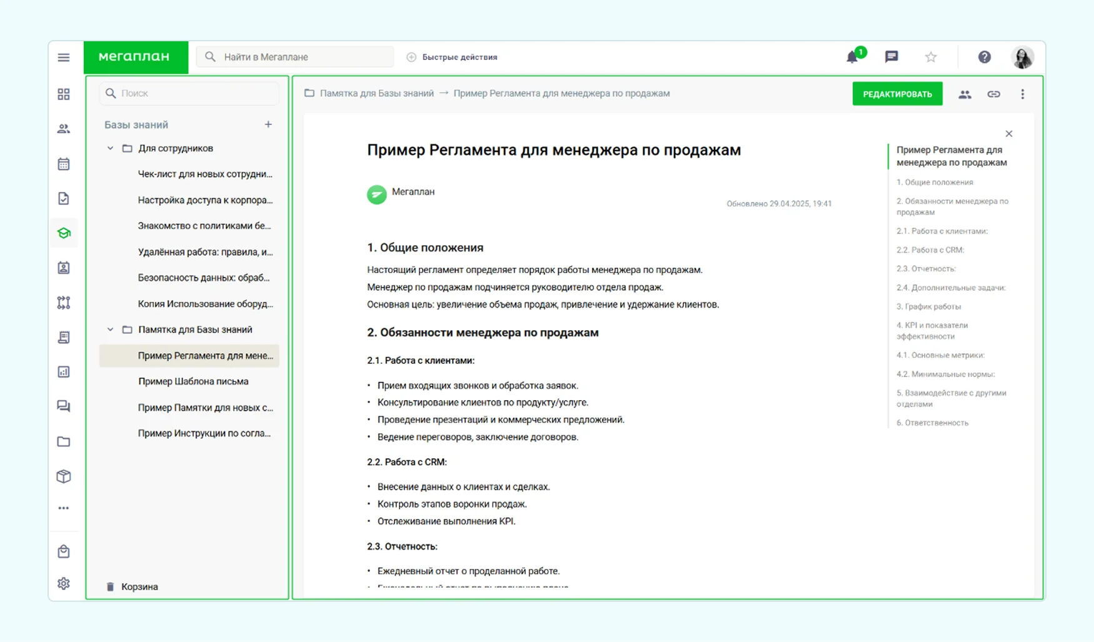Image resolution: width=1094 pixels, height=642 pixels.
Task: Jump to 2.3. Отчетность in contents
Action: [926, 269]
